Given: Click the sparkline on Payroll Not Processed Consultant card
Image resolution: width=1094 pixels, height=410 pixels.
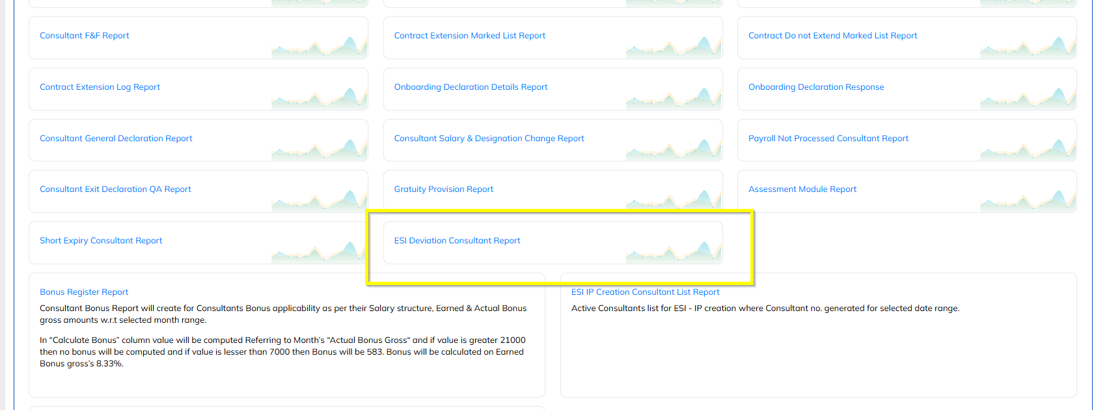Looking at the screenshot, I should click(1028, 149).
